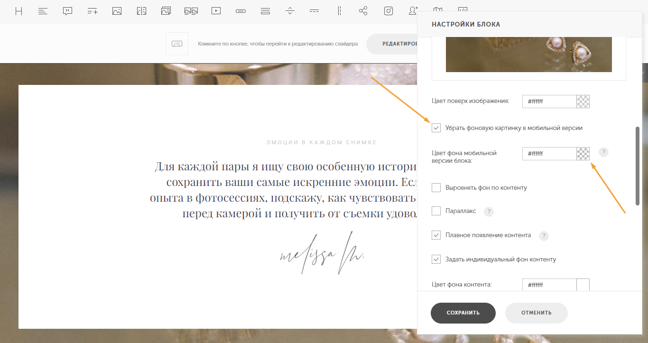Select the Heading block icon
This screenshot has height=343, width=648.
pos(19,11)
